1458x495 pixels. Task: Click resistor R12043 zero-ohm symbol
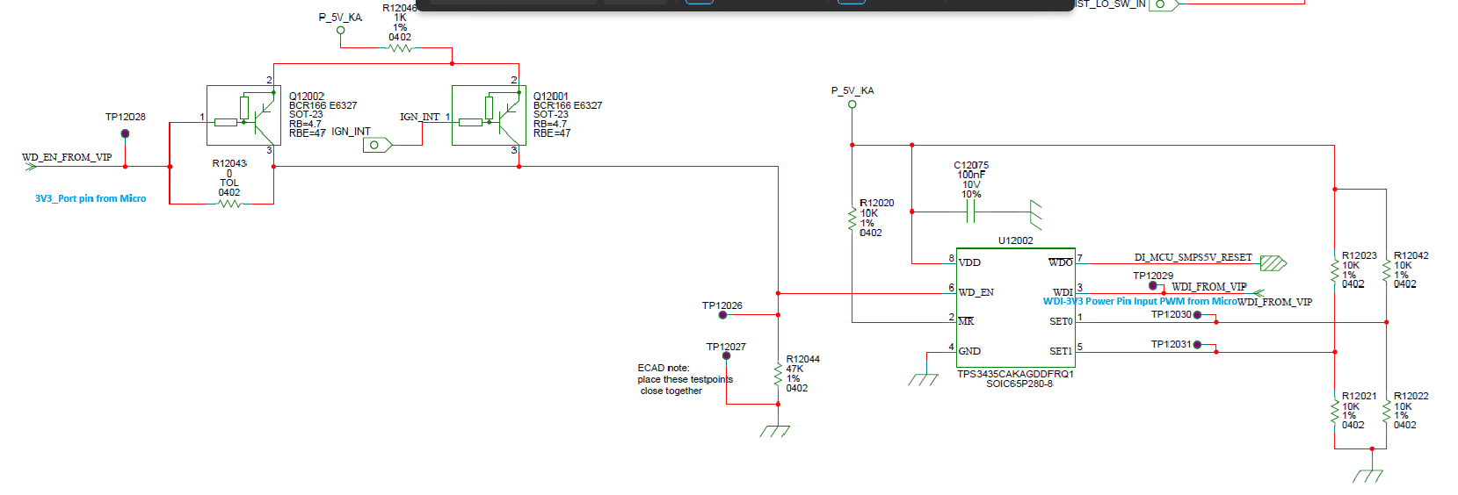[229, 204]
